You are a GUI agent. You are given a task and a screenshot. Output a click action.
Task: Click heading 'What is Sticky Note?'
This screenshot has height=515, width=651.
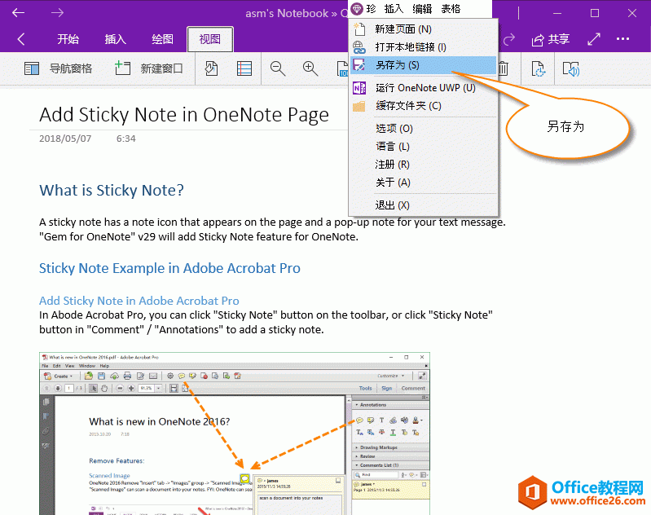(112, 191)
